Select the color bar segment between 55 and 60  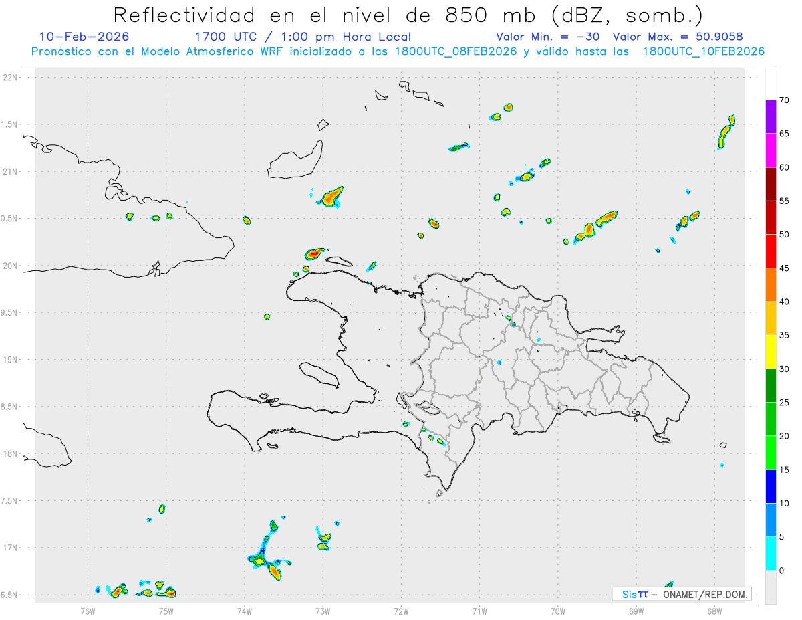coord(771,184)
